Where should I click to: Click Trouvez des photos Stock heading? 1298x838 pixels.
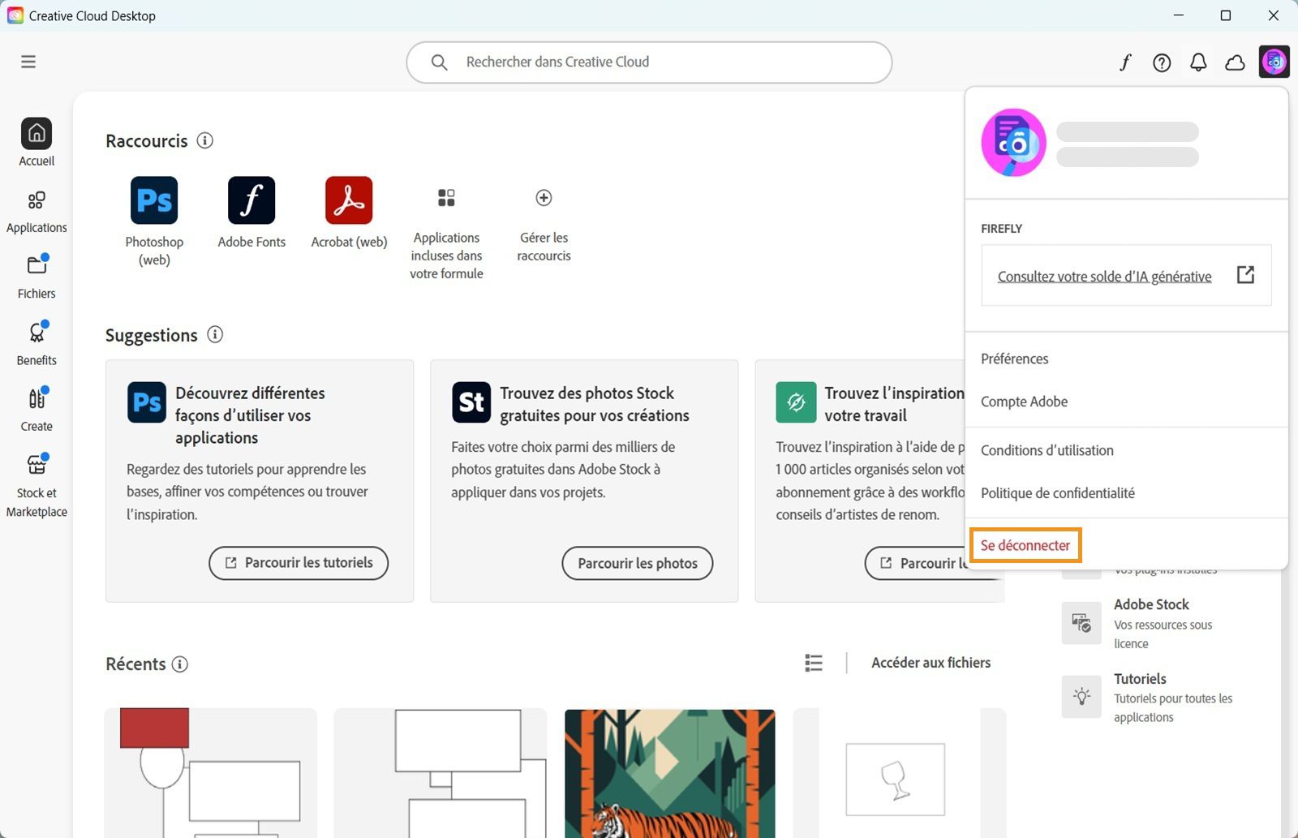pos(595,404)
